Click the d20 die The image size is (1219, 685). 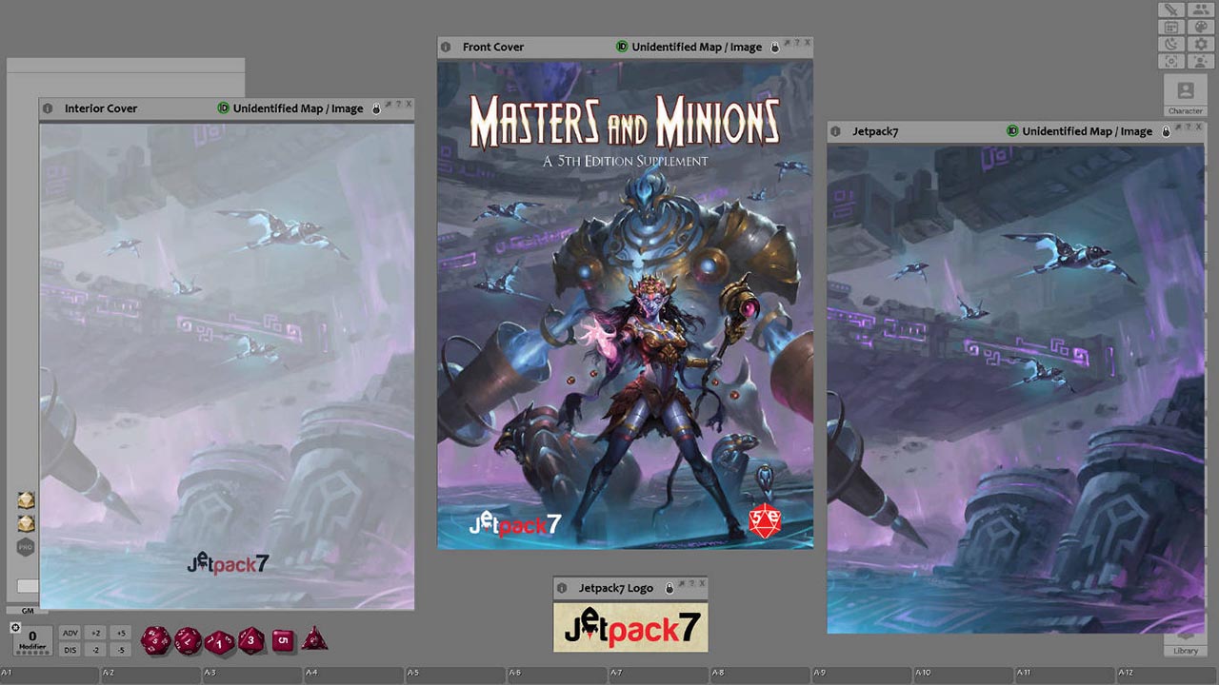pos(156,640)
